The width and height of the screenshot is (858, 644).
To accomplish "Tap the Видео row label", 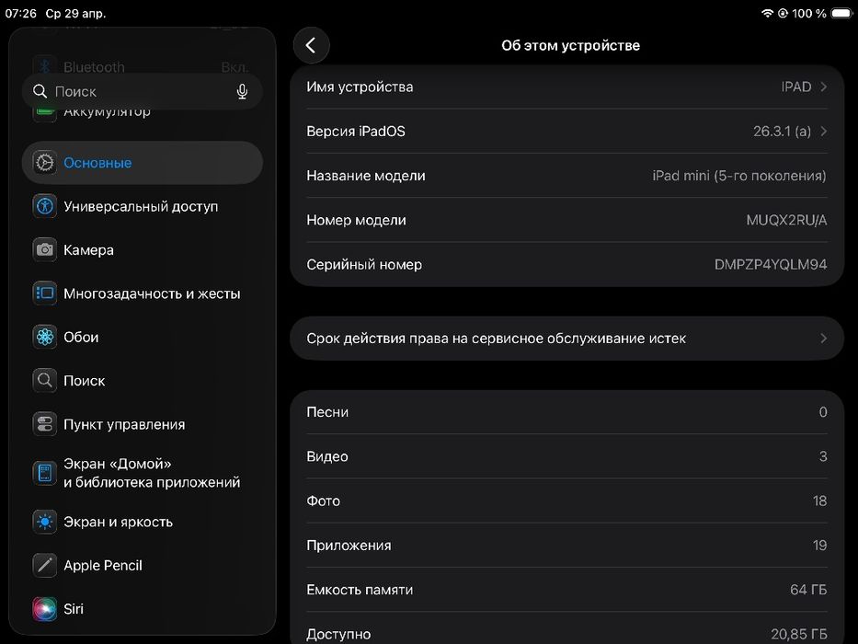I will click(x=327, y=456).
